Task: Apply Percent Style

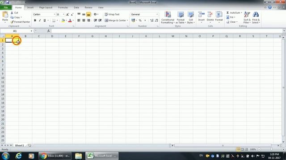Action: coord(140,20)
